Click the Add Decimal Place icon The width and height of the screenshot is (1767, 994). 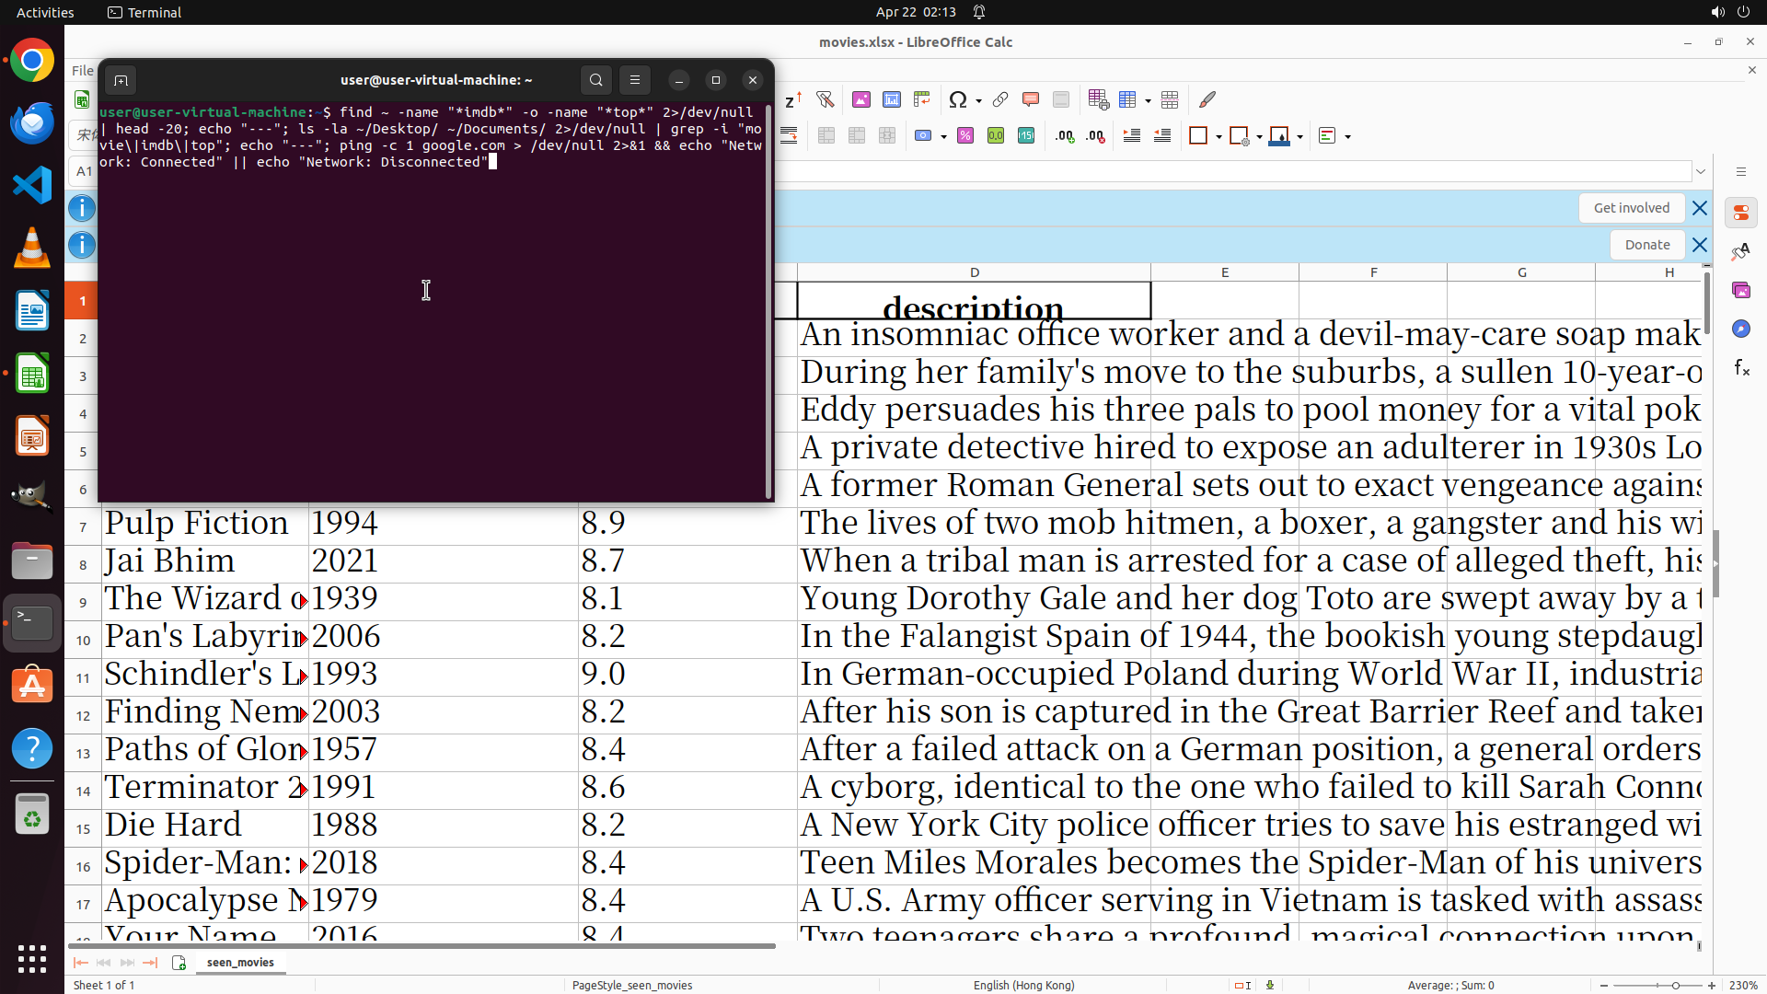[x=1065, y=136]
